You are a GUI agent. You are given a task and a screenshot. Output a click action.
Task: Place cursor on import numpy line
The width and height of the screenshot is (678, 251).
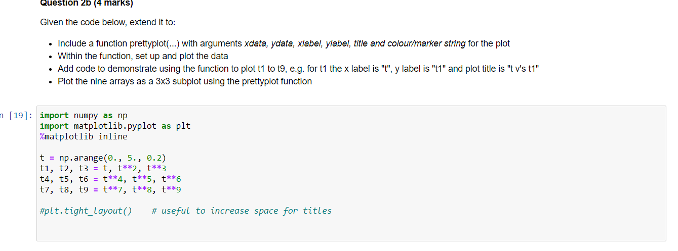84,116
